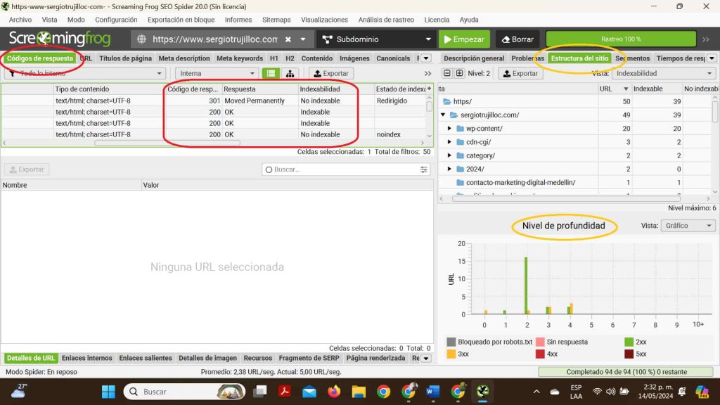Collapse all site structure levels
This screenshot has width=720, height=405.
point(446,73)
